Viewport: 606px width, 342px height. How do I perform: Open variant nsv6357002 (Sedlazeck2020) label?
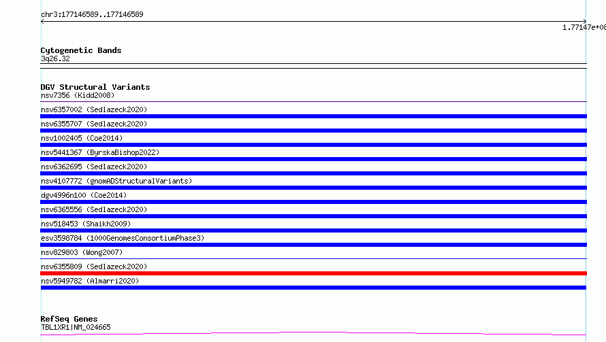(x=94, y=109)
